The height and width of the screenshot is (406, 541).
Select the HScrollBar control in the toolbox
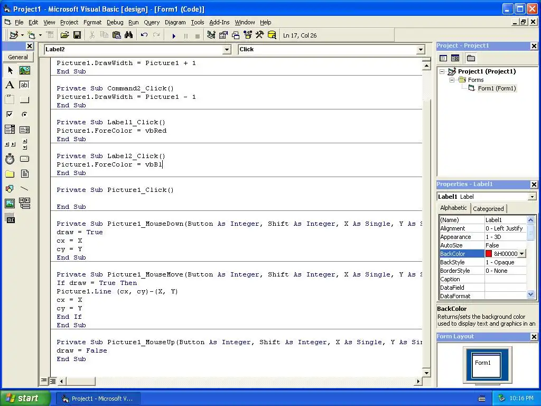pyautogui.click(x=10, y=144)
